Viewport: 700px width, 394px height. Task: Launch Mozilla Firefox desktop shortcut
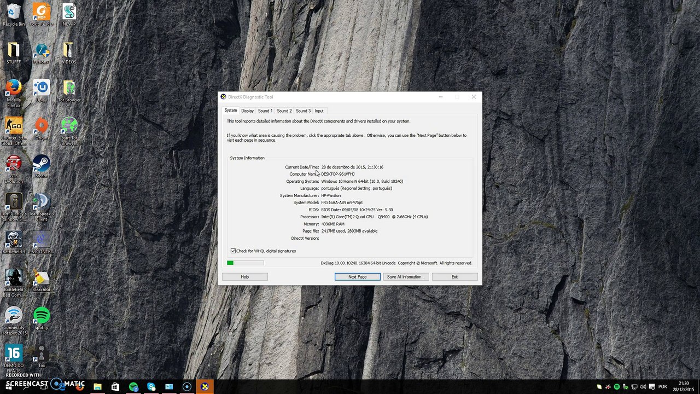[x=14, y=93]
